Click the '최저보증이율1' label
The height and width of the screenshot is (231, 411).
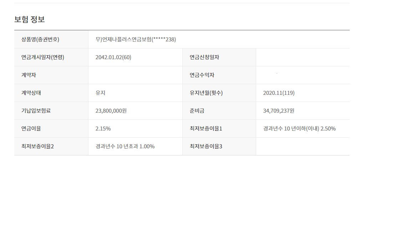206,128
